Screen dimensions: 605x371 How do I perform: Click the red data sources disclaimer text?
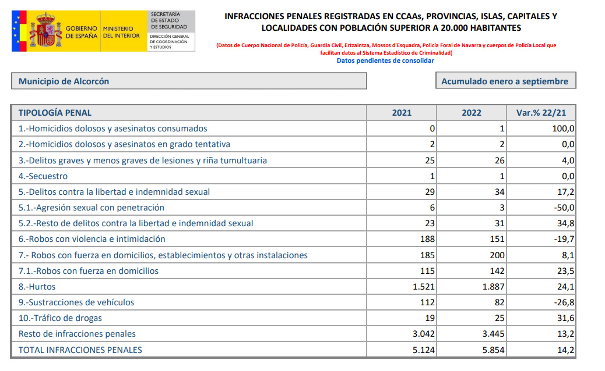click(x=386, y=49)
